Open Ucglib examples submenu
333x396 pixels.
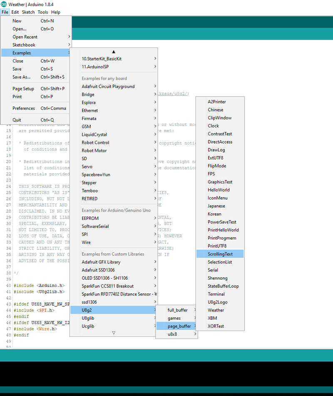tap(114, 326)
